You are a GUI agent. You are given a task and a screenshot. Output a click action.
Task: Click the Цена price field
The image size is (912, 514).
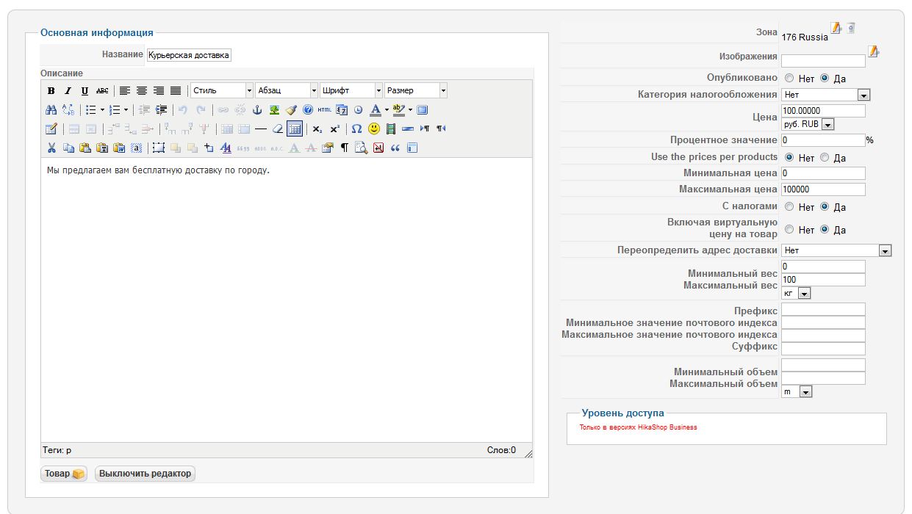pos(824,111)
